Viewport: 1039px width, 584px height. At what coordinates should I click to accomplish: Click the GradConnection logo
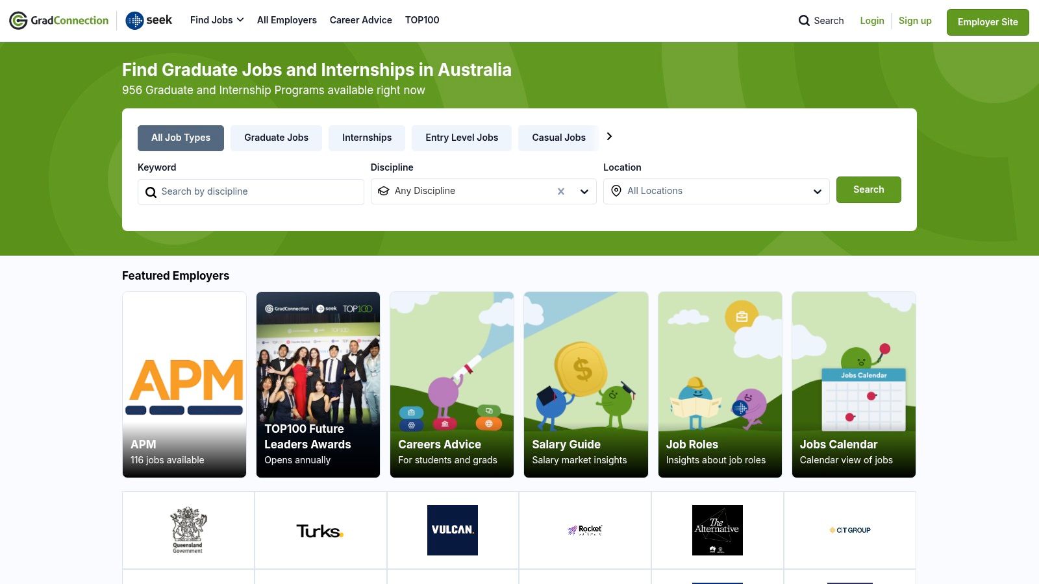click(58, 20)
